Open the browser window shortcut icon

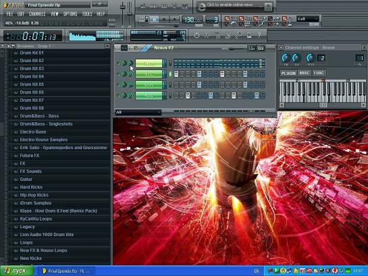174,6
